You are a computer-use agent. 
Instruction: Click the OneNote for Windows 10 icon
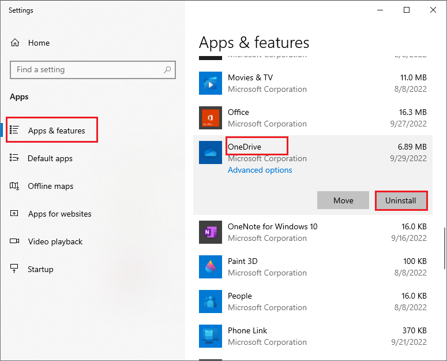(x=211, y=232)
